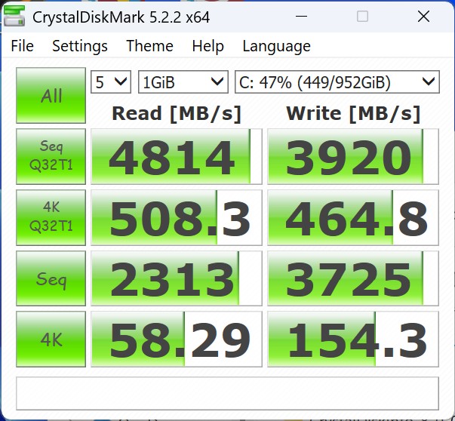
Task: Open the Language menu
Action: coord(276,46)
